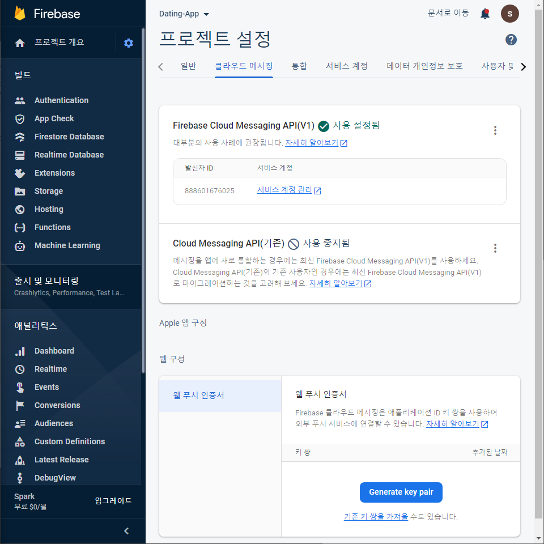Click the Machine Learning robot icon

(x=20, y=245)
